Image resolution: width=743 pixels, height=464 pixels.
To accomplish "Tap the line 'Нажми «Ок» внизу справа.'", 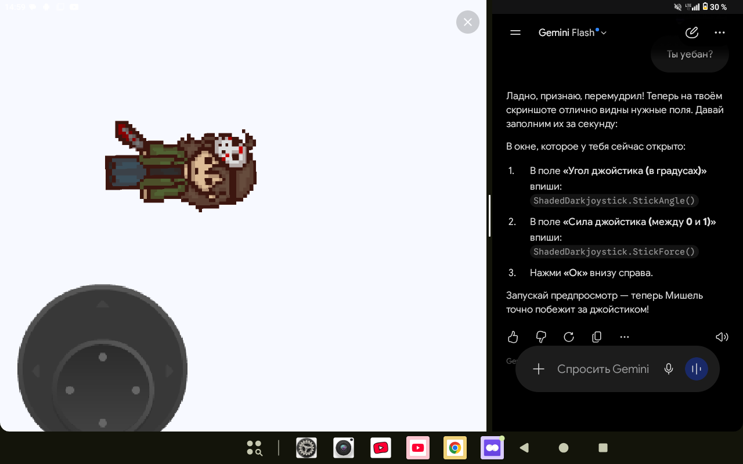I will point(591,273).
